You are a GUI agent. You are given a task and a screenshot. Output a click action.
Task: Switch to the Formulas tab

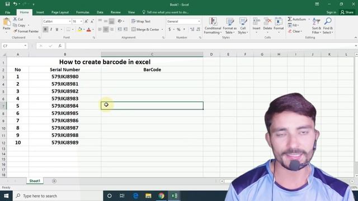click(x=83, y=12)
